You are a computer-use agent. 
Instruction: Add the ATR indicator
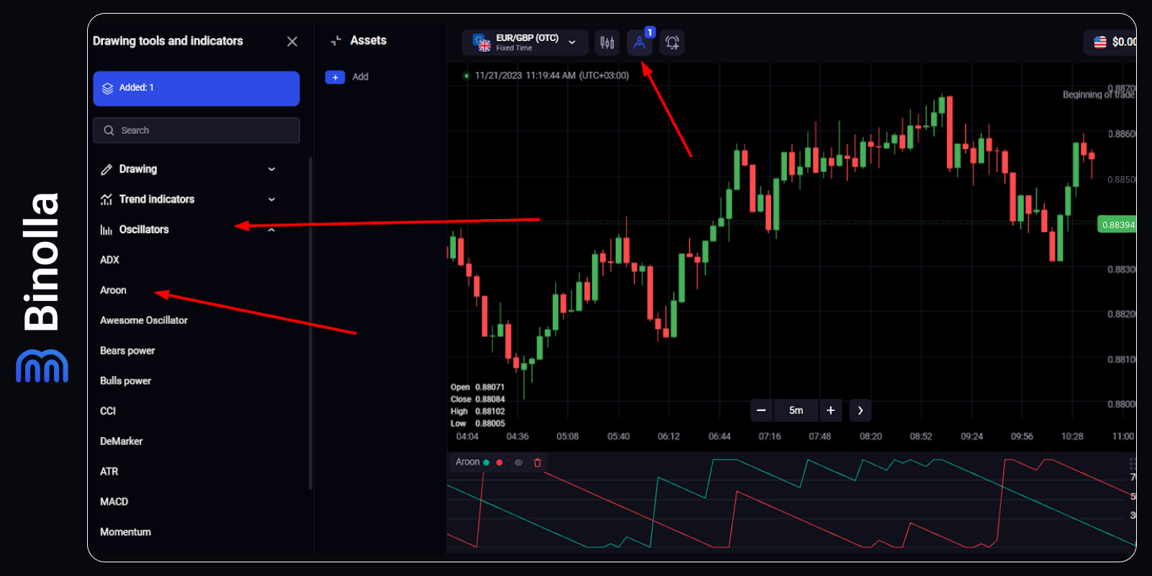pyautogui.click(x=109, y=472)
